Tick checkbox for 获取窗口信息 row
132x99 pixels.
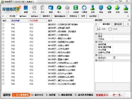[x=3, y=28]
